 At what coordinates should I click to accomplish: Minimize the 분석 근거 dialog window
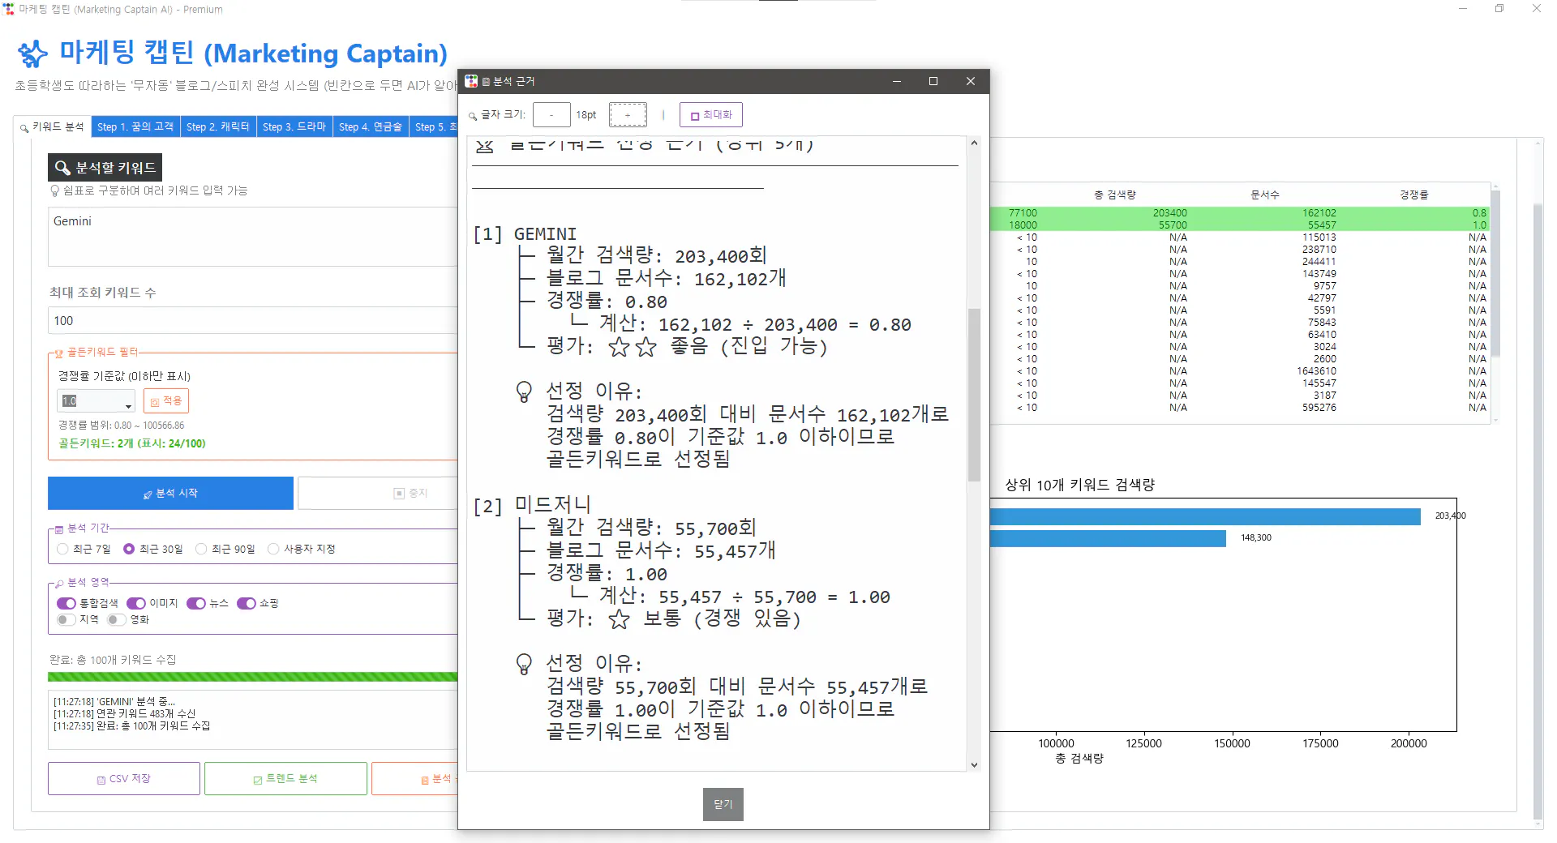(897, 81)
